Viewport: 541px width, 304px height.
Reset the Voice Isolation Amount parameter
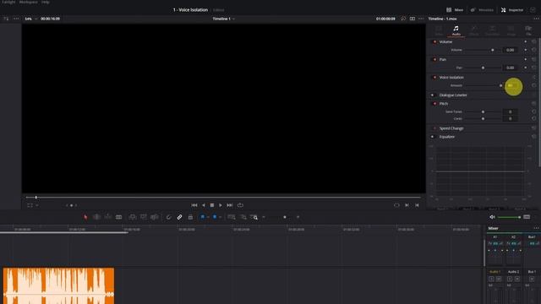(533, 85)
